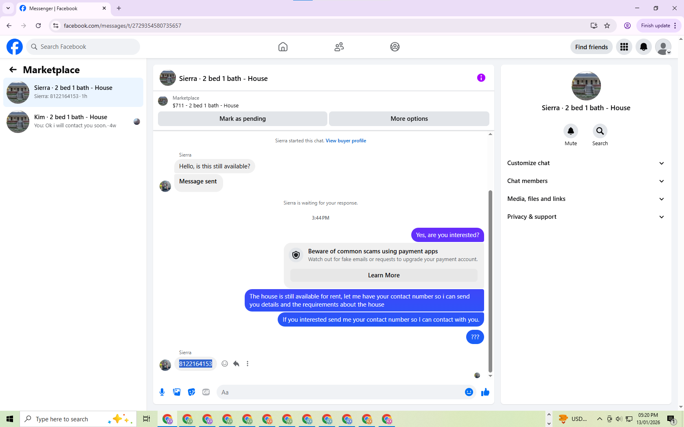Expand Media, files and links section
This screenshot has height=427, width=684.
click(586, 199)
